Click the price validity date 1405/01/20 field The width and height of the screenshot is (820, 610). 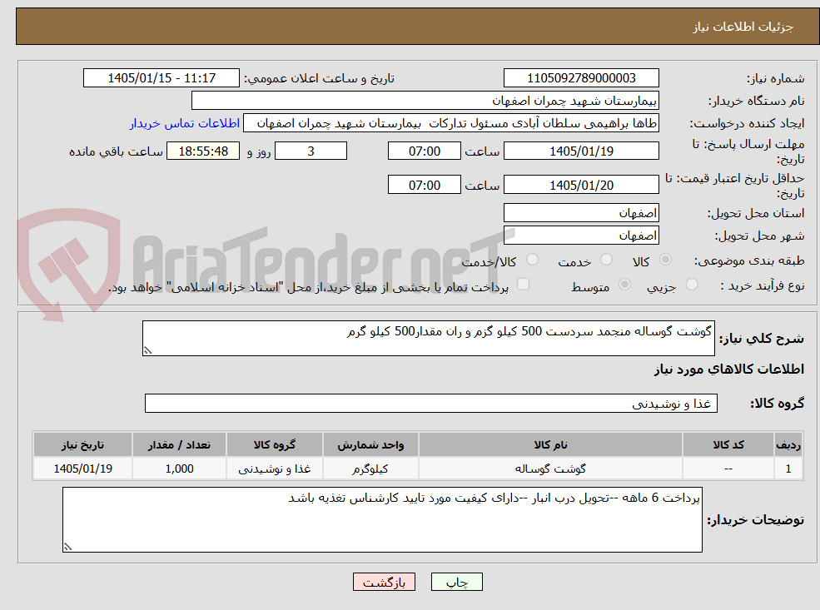581,185
